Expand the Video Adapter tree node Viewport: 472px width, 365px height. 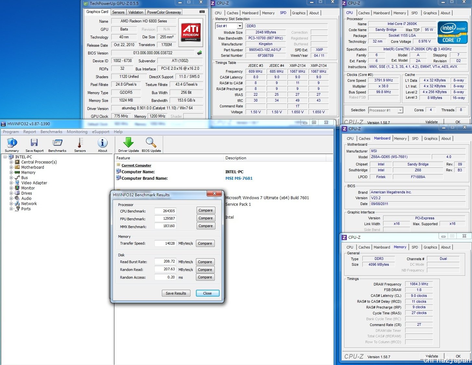click(x=11, y=183)
